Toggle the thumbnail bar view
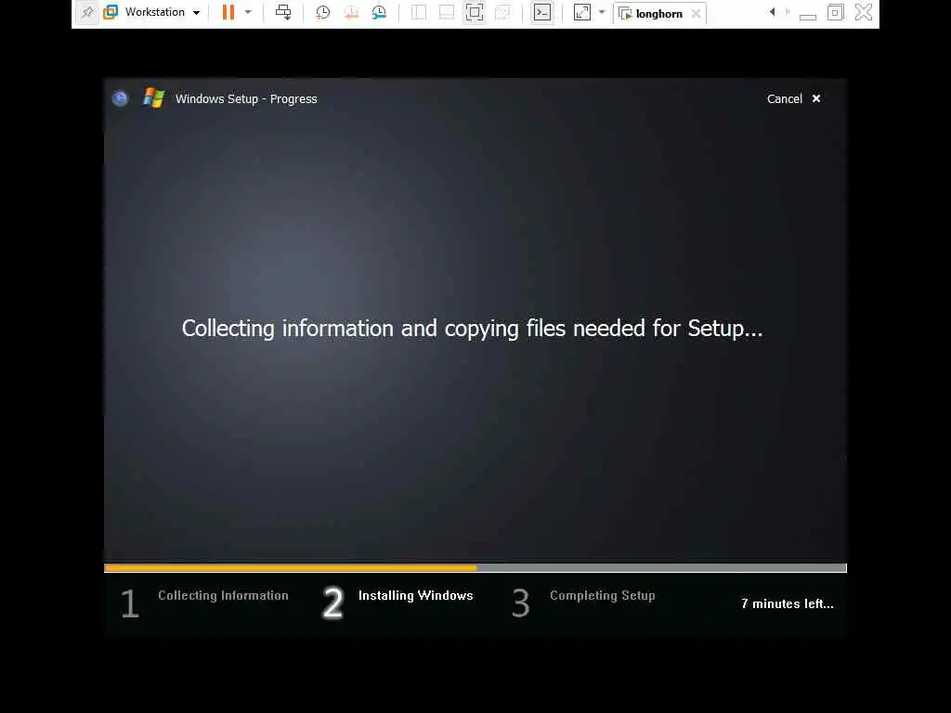 point(447,12)
